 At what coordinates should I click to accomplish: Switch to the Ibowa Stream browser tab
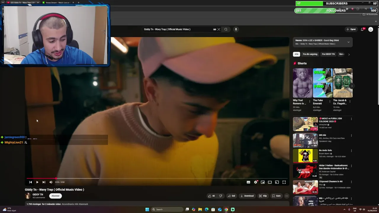click(58, 3)
